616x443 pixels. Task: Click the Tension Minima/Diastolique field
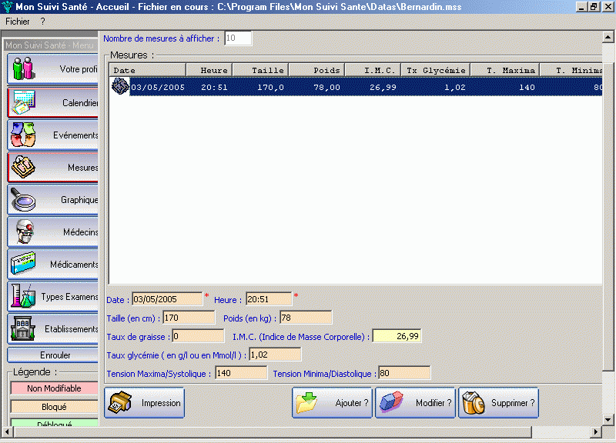(404, 373)
